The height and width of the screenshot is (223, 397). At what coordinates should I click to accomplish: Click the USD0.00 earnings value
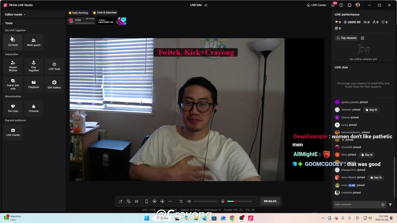point(352,22)
